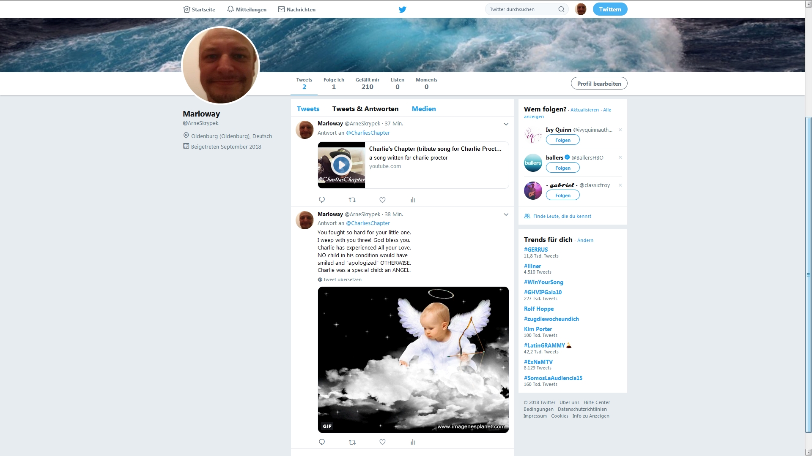Open Listen count

click(397, 84)
